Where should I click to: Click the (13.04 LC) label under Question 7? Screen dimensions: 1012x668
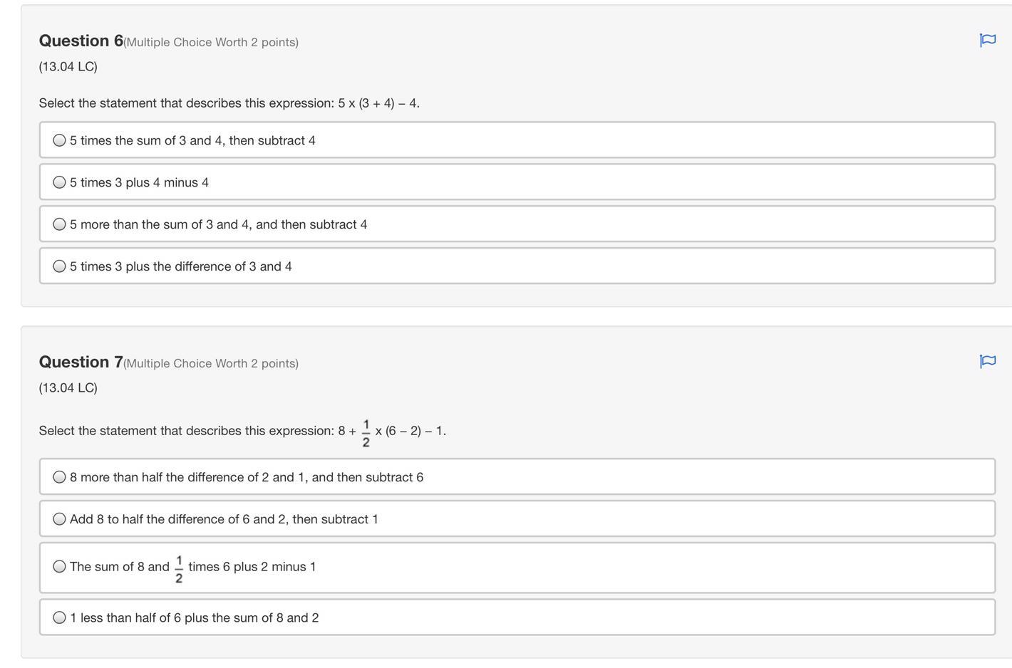(68, 387)
